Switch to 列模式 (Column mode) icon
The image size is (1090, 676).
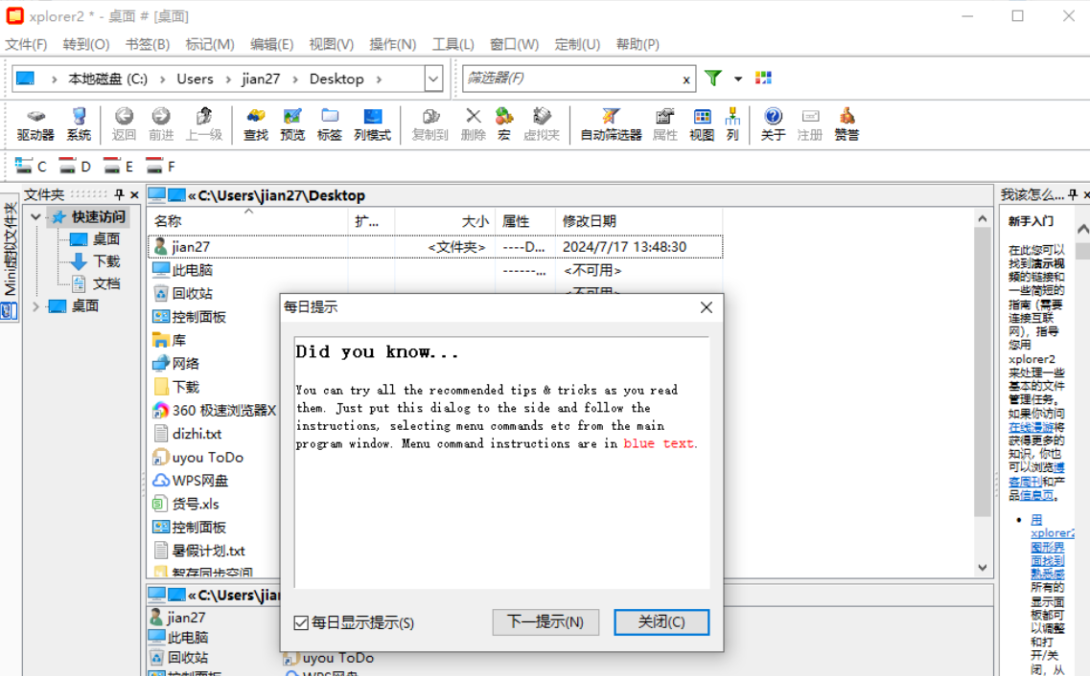click(372, 124)
